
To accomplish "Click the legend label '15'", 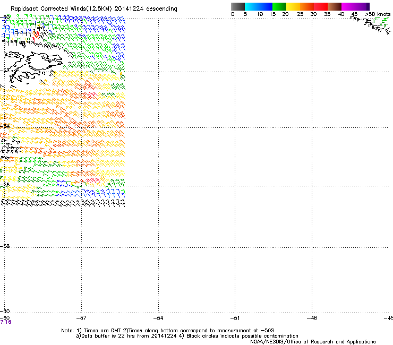I will [272, 14].
